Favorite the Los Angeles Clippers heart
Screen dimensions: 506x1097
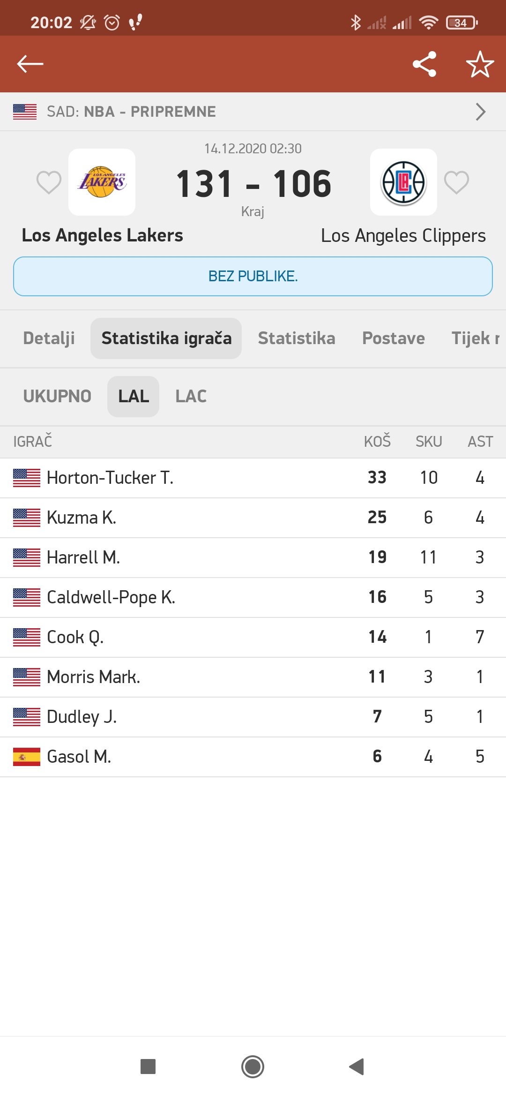456,182
